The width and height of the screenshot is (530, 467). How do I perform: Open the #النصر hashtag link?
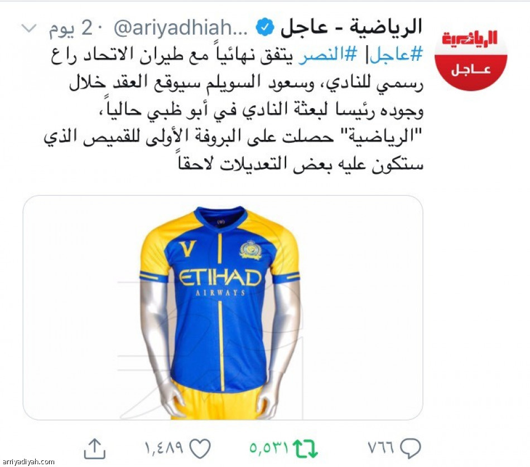(327, 55)
